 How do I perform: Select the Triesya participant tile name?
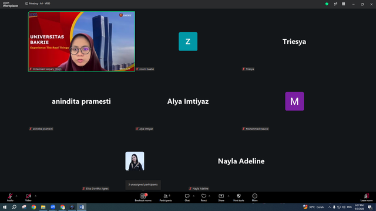(x=294, y=42)
